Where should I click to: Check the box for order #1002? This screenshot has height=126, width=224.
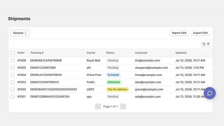(x=13, y=89)
